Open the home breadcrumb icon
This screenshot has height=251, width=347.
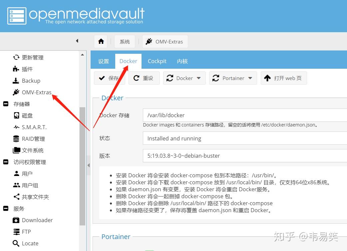(x=101, y=41)
